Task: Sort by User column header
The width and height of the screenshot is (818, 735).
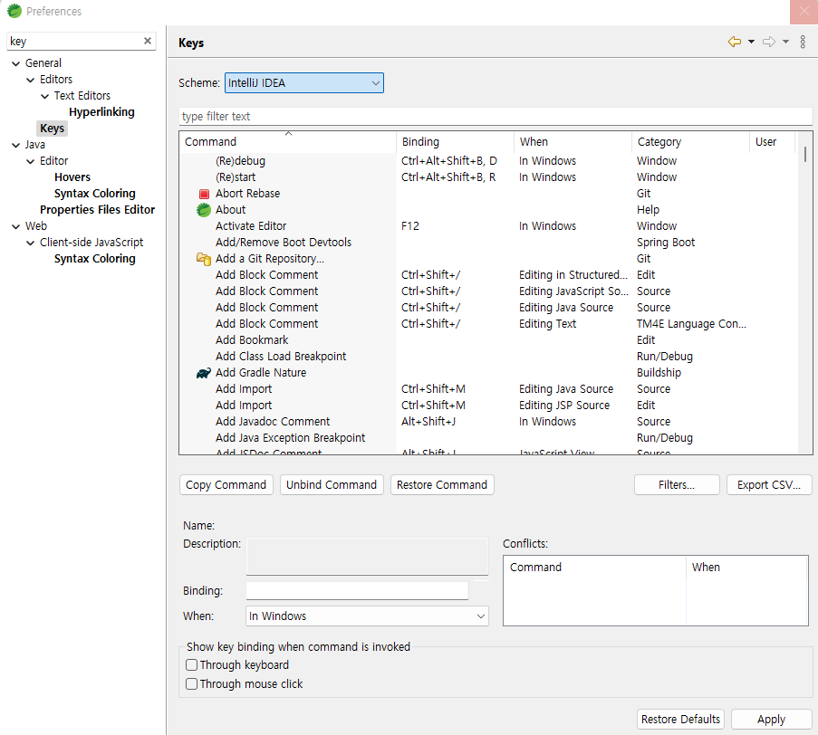Action: coord(772,142)
